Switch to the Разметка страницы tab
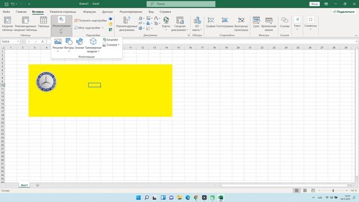The width and height of the screenshot is (359, 202). [x=63, y=12]
